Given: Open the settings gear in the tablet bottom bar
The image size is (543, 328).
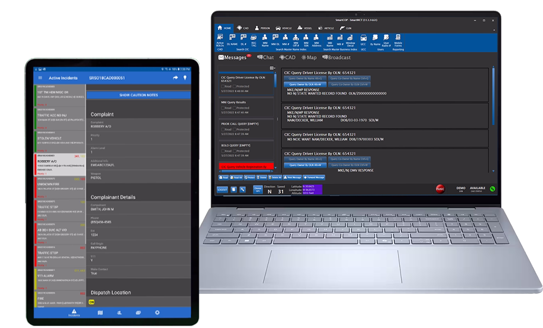Looking at the screenshot, I should click(x=157, y=312).
